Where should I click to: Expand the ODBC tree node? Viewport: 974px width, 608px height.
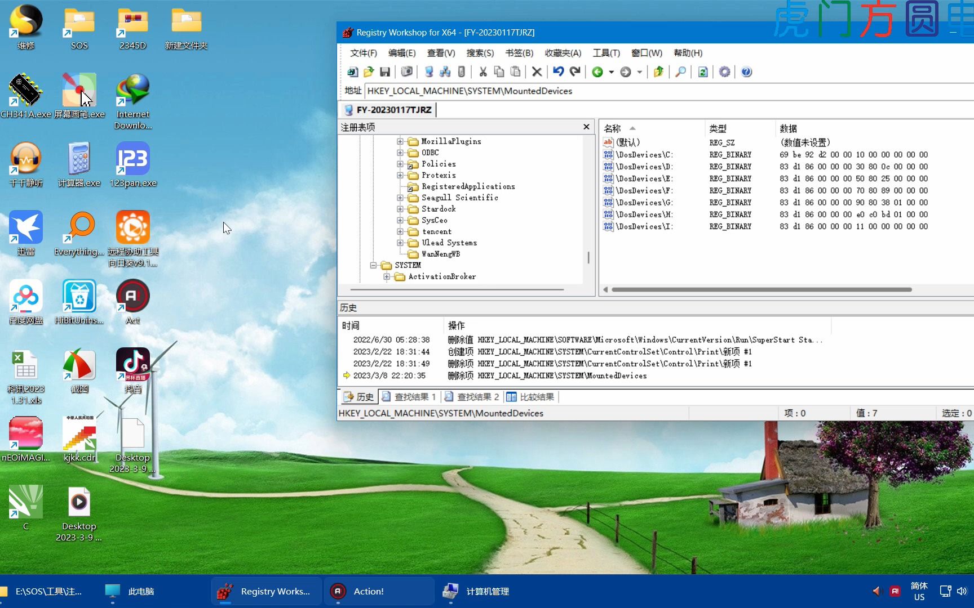400,153
